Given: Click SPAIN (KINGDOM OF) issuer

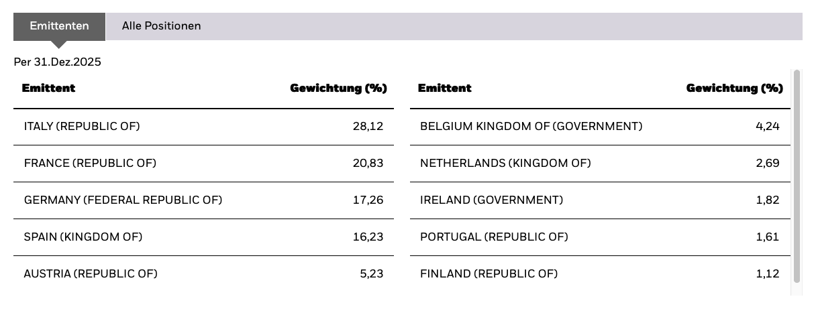Looking at the screenshot, I should pyautogui.click(x=83, y=237).
